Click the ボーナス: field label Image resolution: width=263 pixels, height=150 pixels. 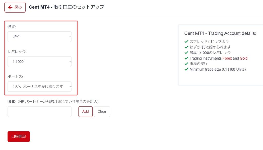click(x=15, y=77)
